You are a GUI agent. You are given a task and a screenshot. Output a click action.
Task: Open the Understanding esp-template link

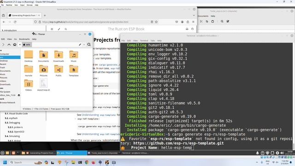[99, 115]
